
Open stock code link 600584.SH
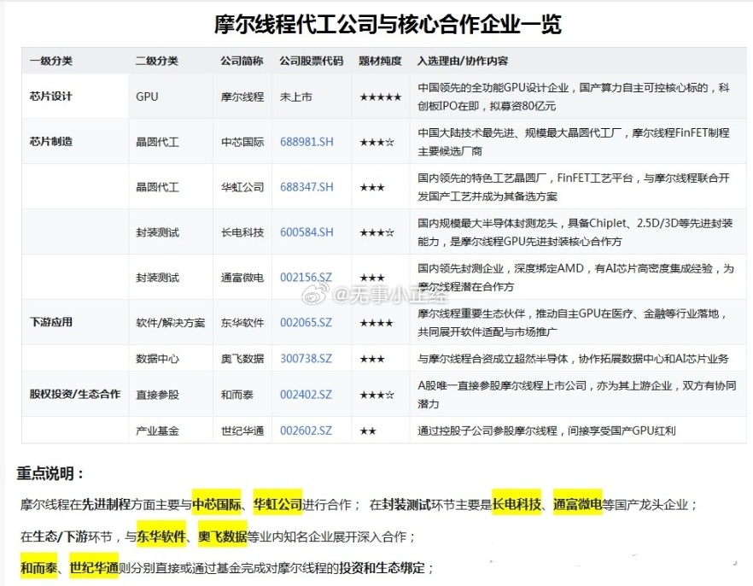306,232
